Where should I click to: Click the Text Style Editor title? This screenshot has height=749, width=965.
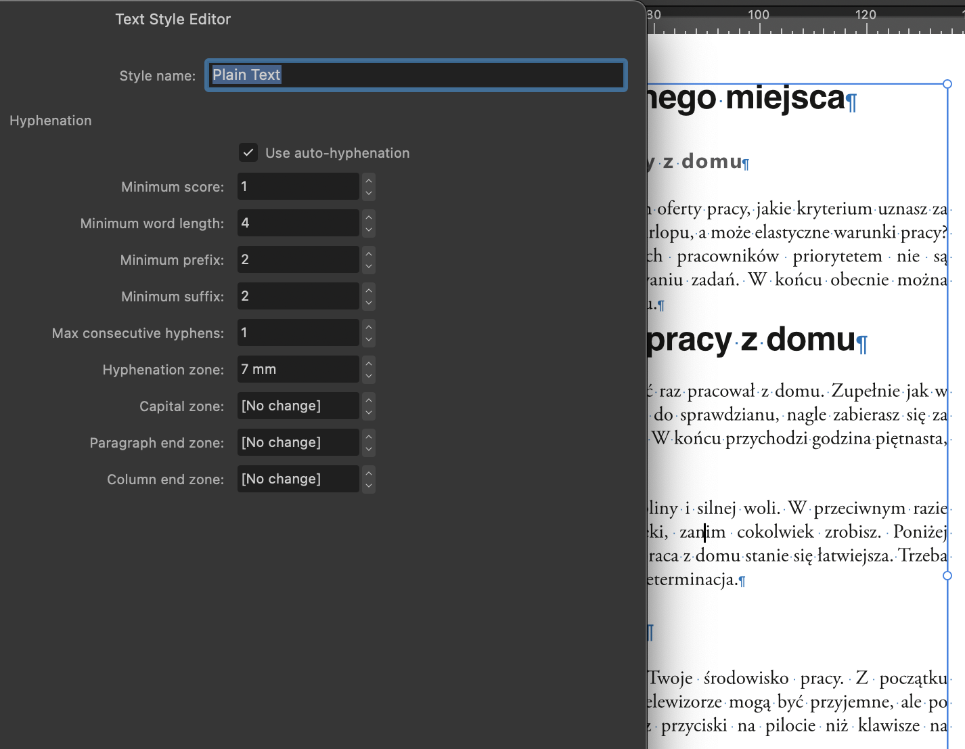coord(173,19)
